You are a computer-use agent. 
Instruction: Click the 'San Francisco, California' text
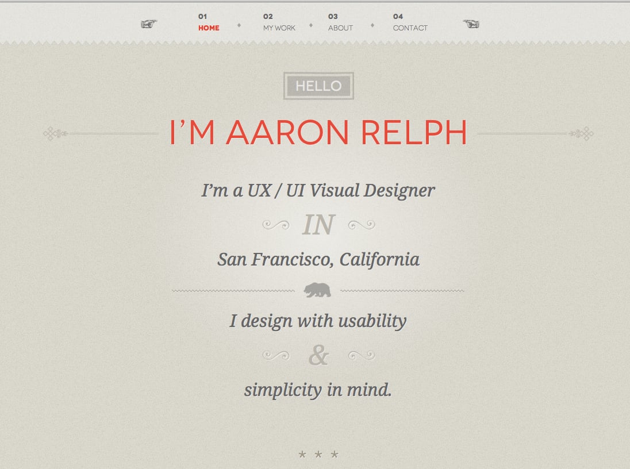[x=318, y=259]
